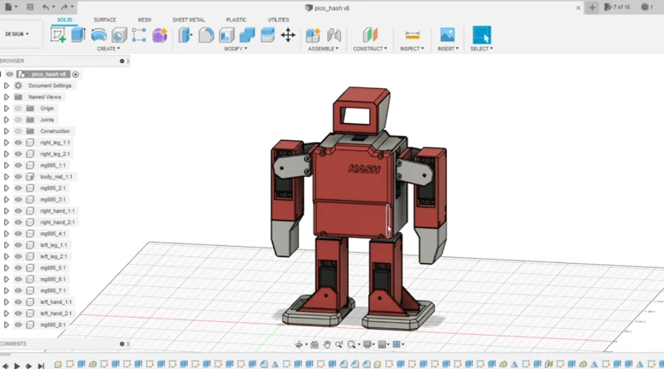Viewport: 664px width, 369px height.
Task: Expand the left_hand_1:1 tree node
Action: point(7,302)
